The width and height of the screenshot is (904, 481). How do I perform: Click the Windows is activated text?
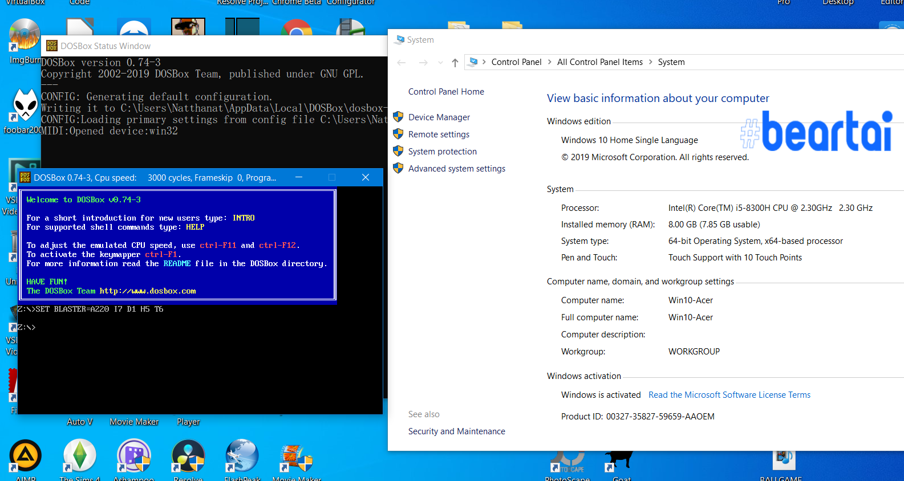click(601, 395)
